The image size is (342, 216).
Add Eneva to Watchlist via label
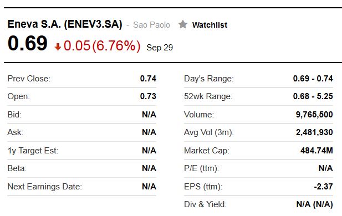pyautogui.click(x=210, y=25)
